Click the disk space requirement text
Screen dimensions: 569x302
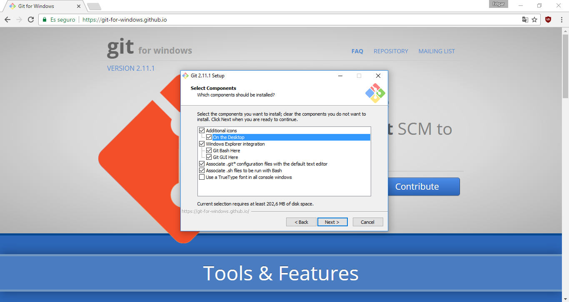pos(255,204)
